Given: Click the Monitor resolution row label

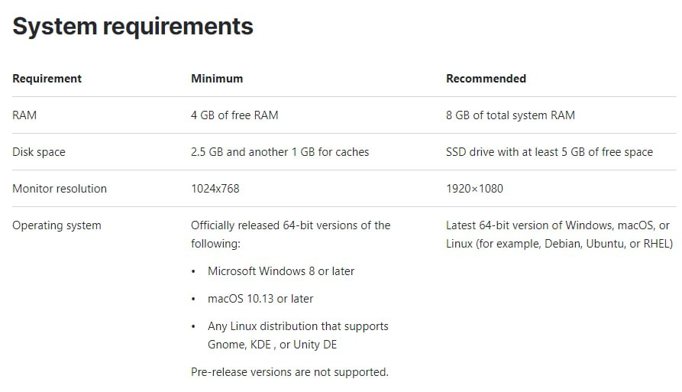Looking at the screenshot, I should (x=60, y=189).
